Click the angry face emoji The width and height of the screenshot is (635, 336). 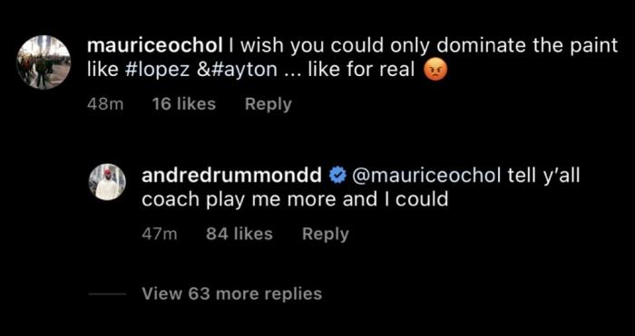pos(435,72)
